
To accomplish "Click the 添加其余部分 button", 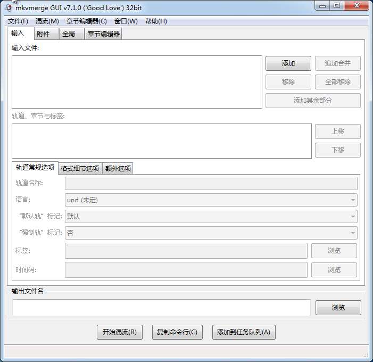I will 313,101.
